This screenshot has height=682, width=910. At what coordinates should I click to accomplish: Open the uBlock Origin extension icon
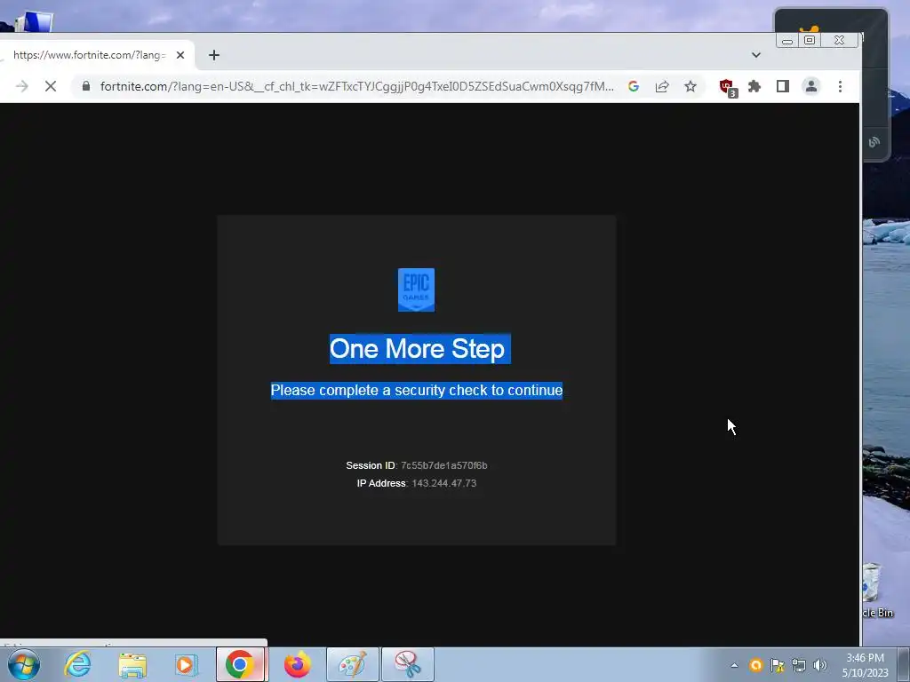coord(728,88)
